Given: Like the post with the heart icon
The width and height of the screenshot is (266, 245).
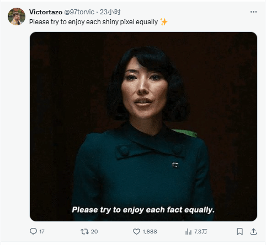Looking at the screenshot, I should [x=136, y=232].
